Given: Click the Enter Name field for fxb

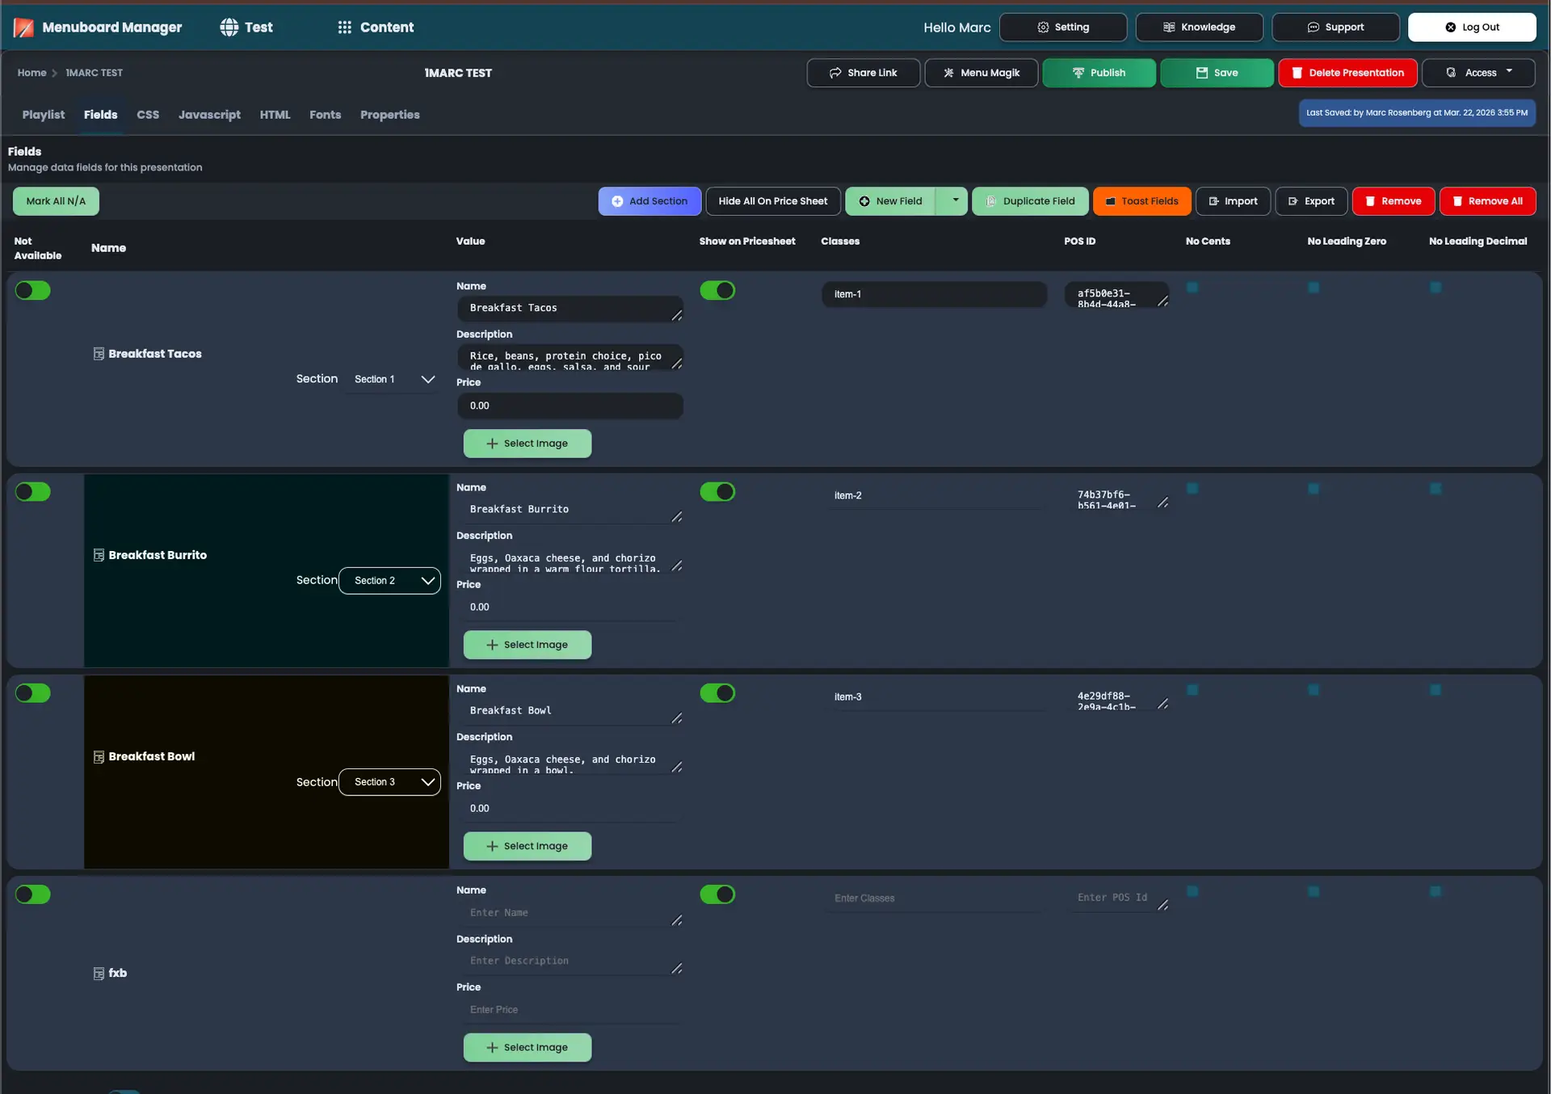Looking at the screenshot, I should (570, 913).
